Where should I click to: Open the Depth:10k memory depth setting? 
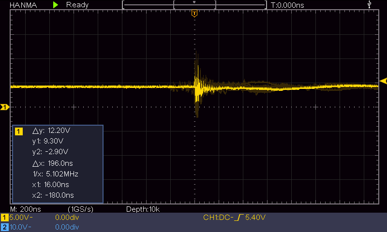click(x=143, y=209)
